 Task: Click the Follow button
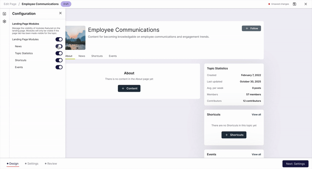coord(251,28)
